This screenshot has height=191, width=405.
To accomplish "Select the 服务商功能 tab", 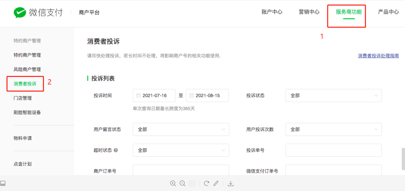I will tap(349, 12).
